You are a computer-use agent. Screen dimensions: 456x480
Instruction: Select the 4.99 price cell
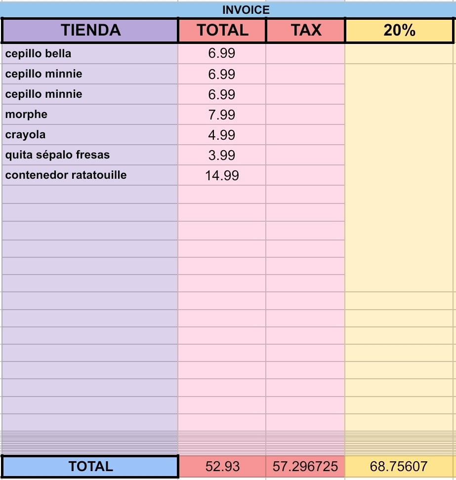click(222, 134)
